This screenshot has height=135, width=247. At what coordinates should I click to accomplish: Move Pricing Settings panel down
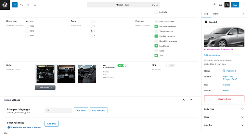point(191,100)
